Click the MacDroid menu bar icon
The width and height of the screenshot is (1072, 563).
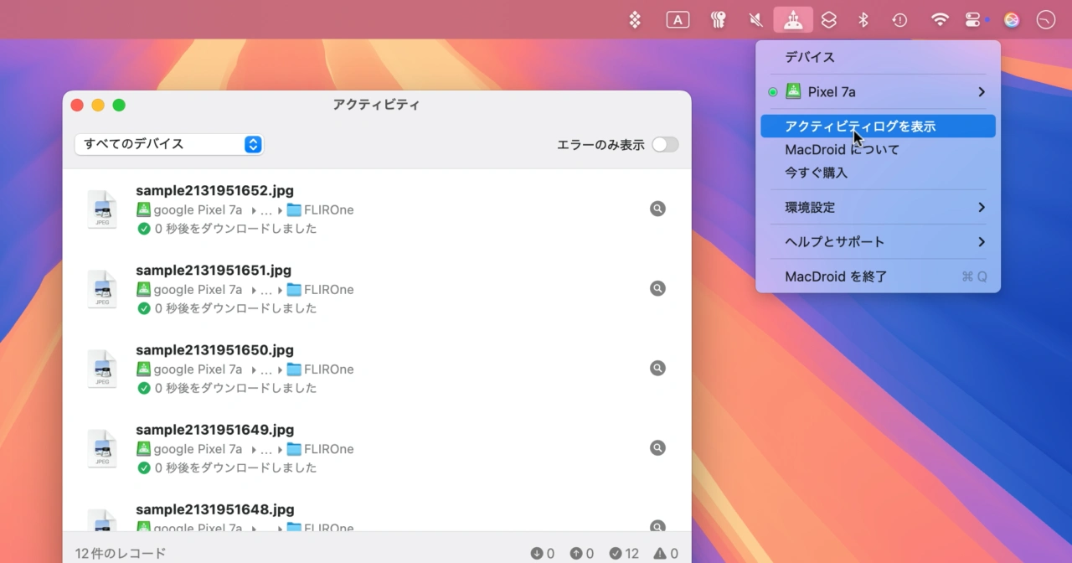click(x=792, y=20)
